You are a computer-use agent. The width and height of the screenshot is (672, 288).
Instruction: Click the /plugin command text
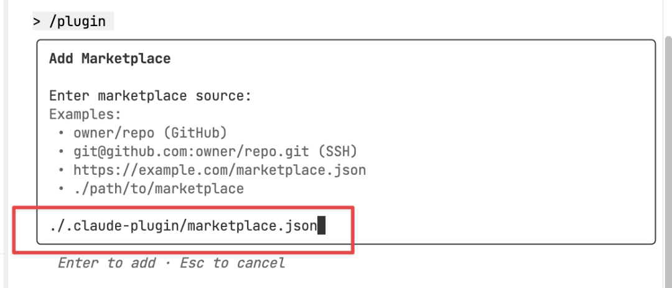pyautogui.click(x=78, y=22)
